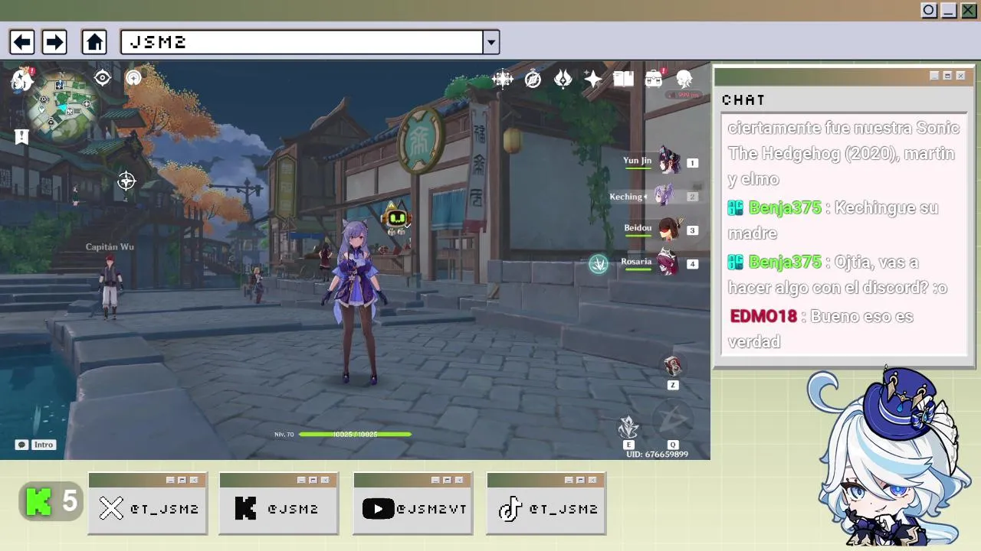Image resolution: width=981 pixels, height=551 pixels.
Task: Click the CHAT panel title
Action: pyautogui.click(x=743, y=100)
